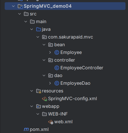Select the com.sakurapaid.mvc package label

click(70, 37)
